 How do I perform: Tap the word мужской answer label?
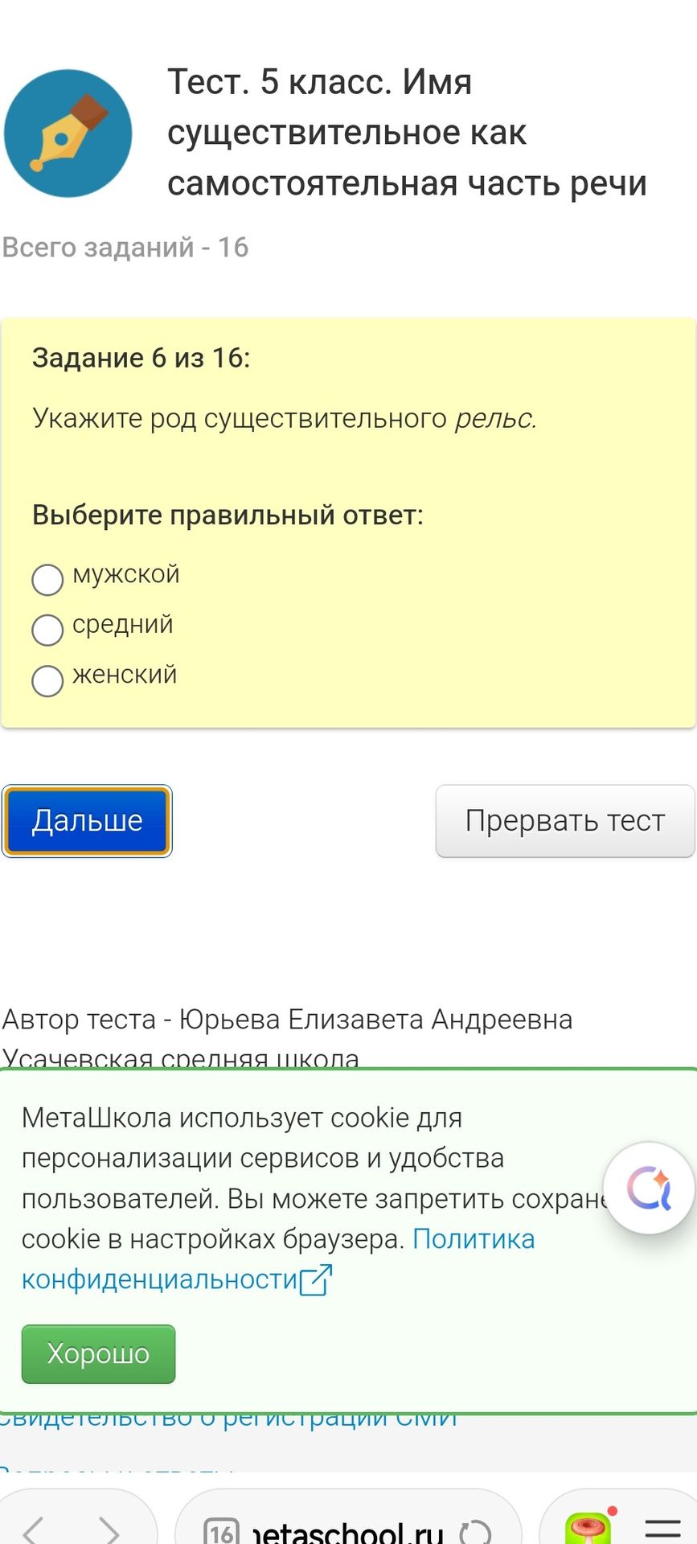tap(126, 575)
